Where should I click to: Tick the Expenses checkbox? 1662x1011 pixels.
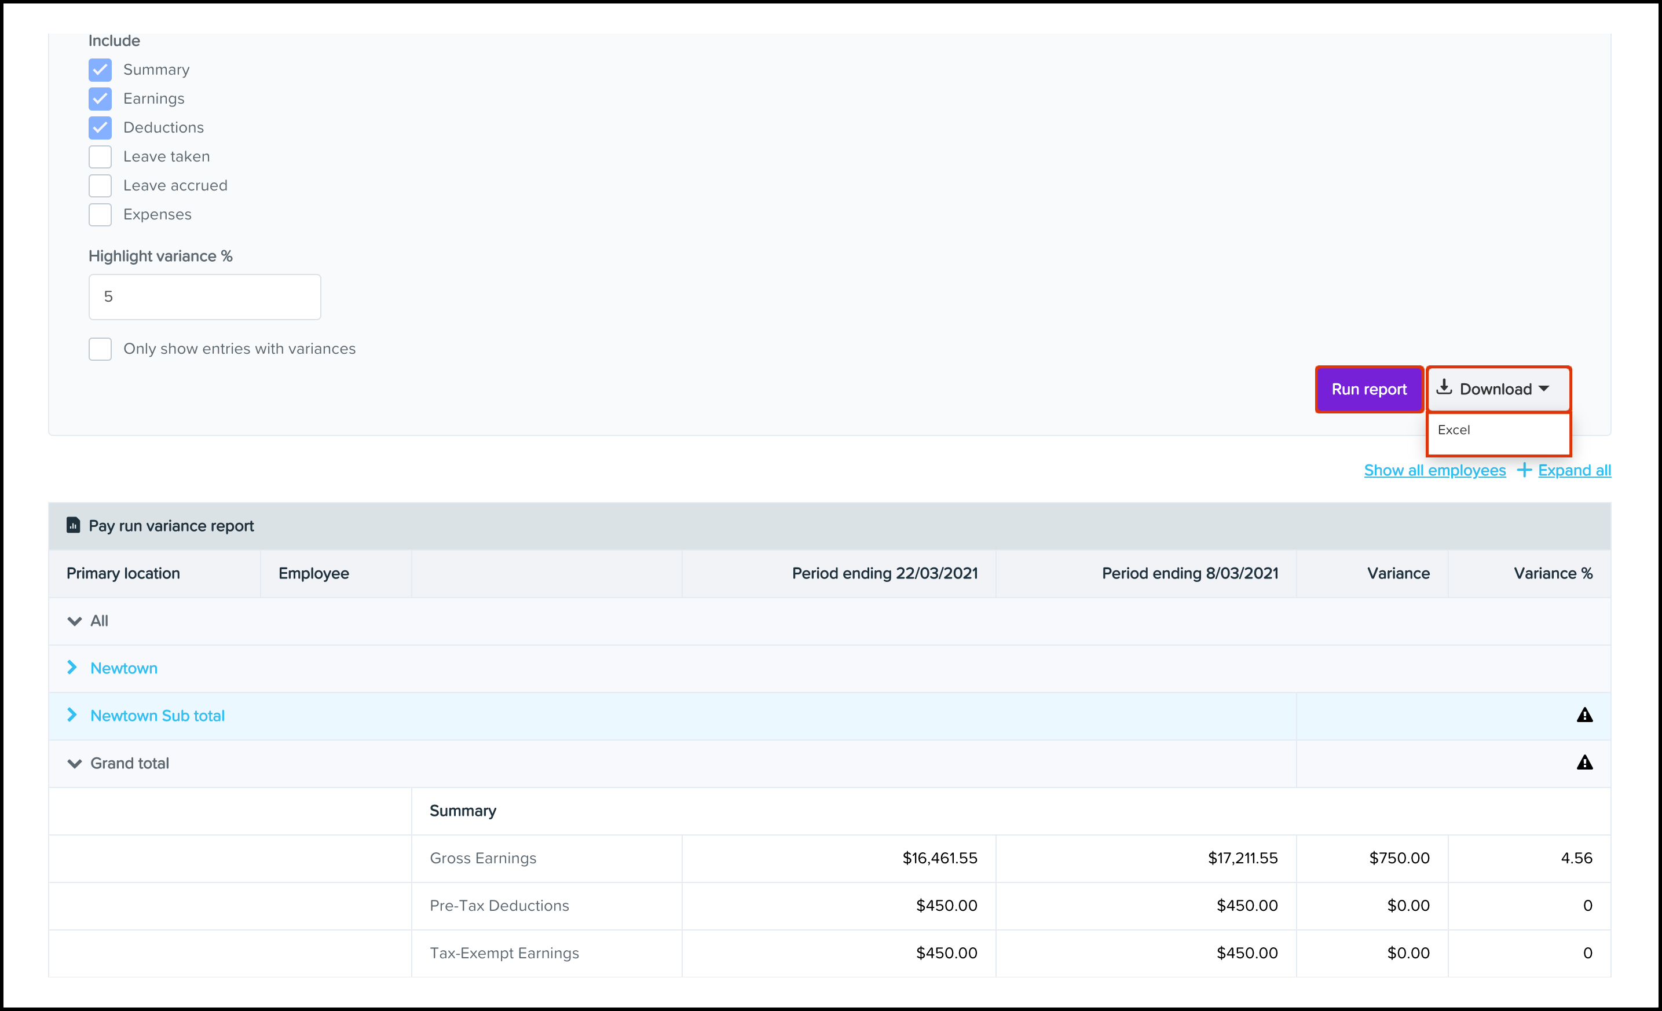pyautogui.click(x=100, y=214)
